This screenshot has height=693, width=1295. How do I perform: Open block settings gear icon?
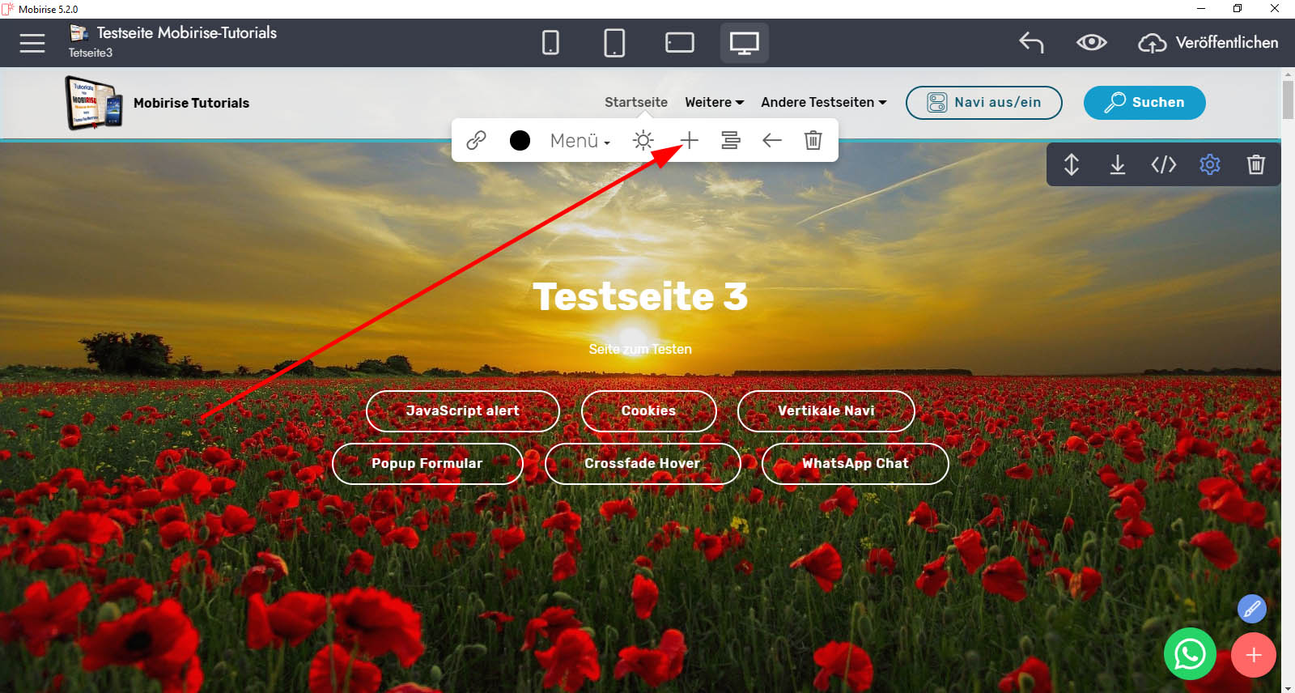point(1209,165)
